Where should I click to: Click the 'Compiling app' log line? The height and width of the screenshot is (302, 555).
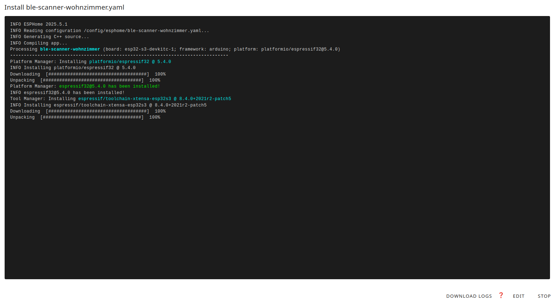[x=38, y=43]
